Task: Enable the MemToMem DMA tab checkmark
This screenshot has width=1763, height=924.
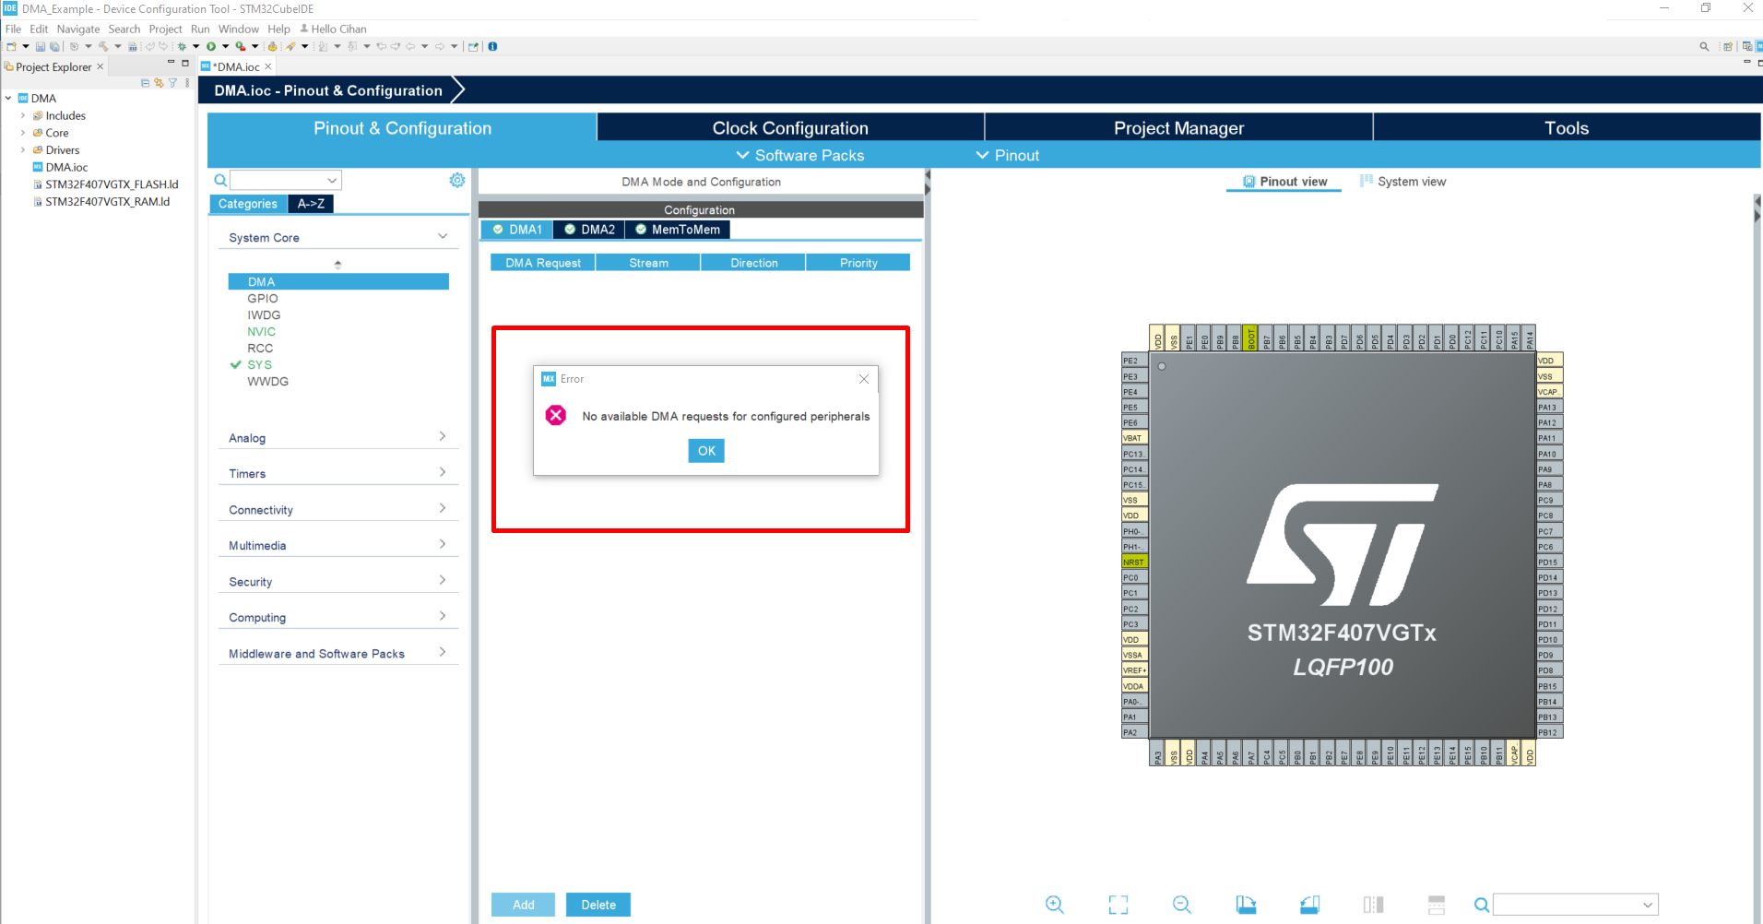Action: coord(640,230)
